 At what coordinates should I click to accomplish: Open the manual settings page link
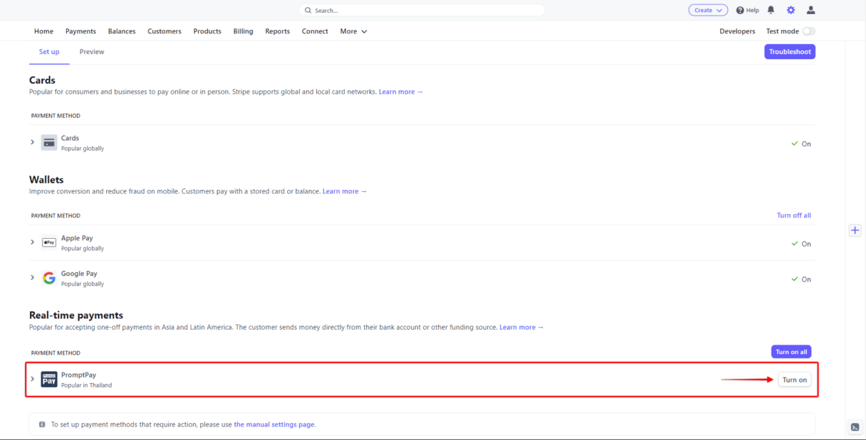(x=274, y=424)
